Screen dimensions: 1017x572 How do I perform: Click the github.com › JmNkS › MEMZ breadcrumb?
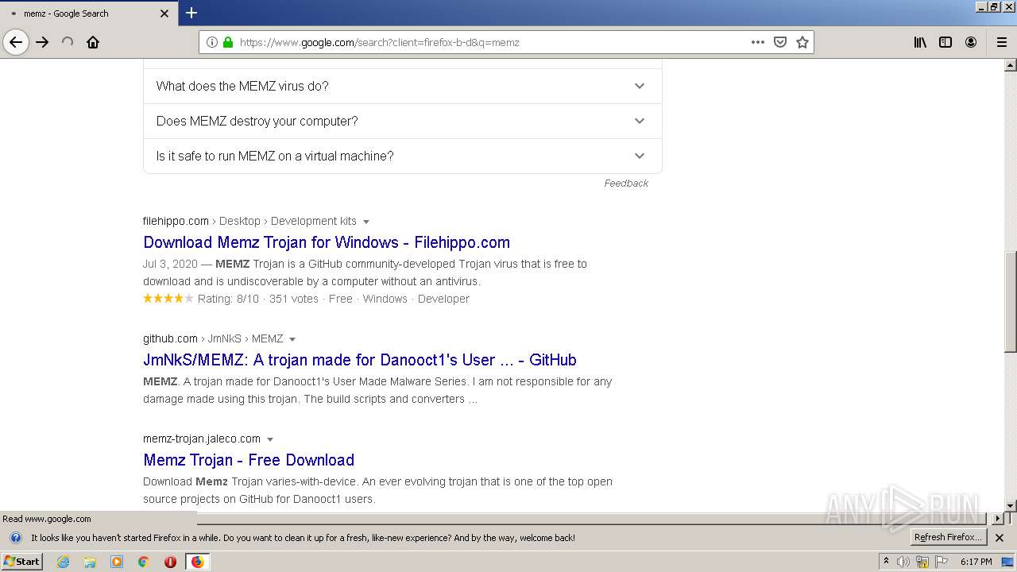pyautogui.click(x=213, y=338)
